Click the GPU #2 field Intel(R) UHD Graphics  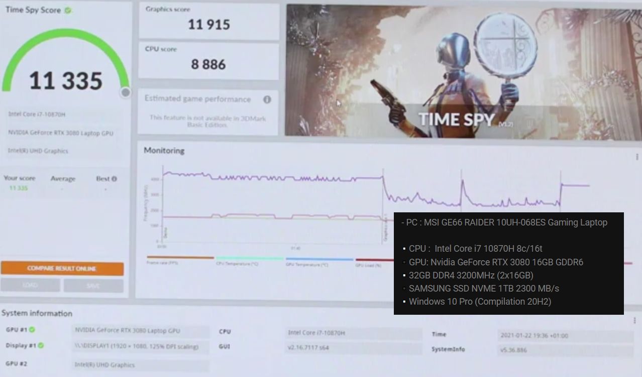141,365
